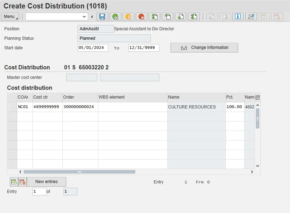Select the first row's selector box
The width and height of the screenshot is (290, 213).
pos(12,107)
